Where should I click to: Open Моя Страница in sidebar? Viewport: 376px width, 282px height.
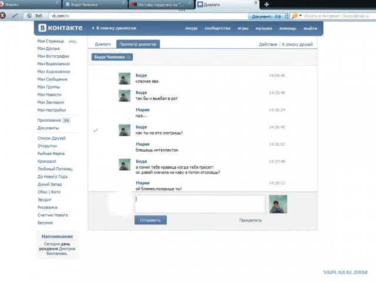coord(51,41)
